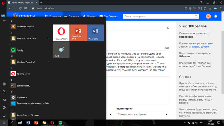
Task: Open Параметры settings app in list
Action: tap(30, 97)
